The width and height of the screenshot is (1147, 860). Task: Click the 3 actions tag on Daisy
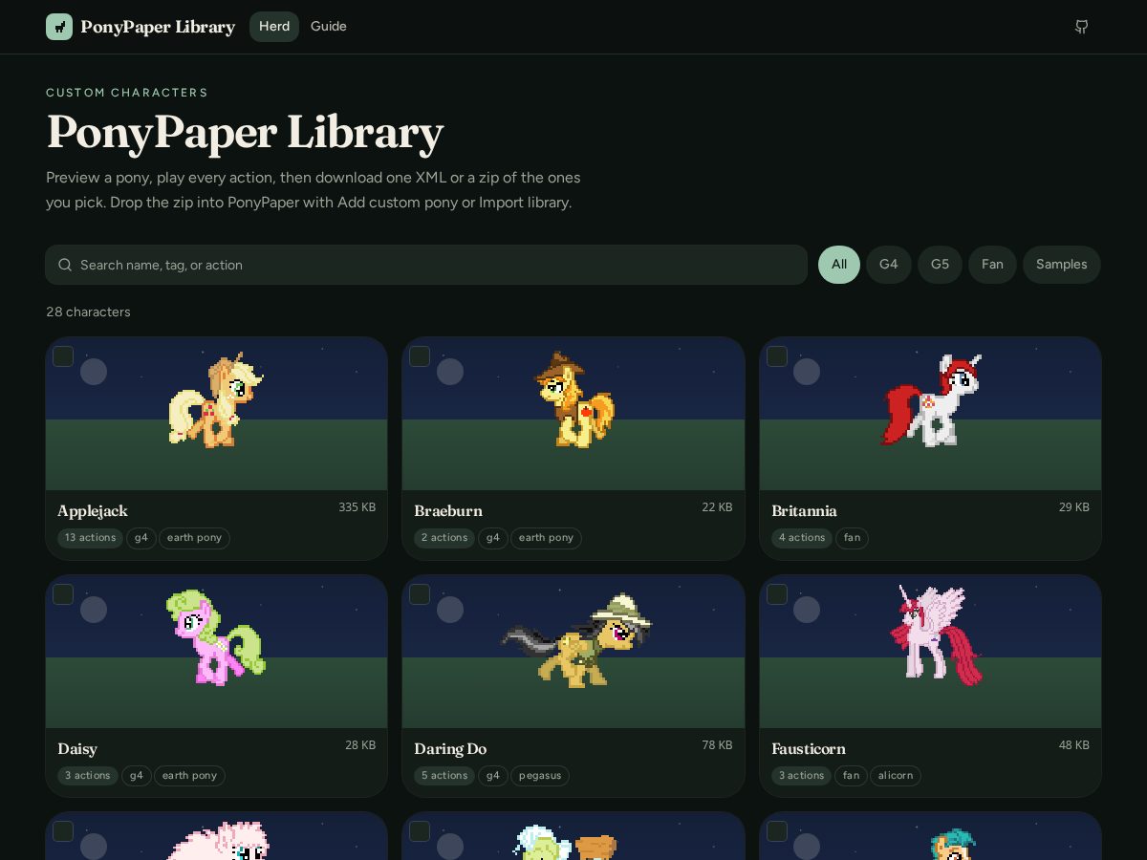pos(88,776)
